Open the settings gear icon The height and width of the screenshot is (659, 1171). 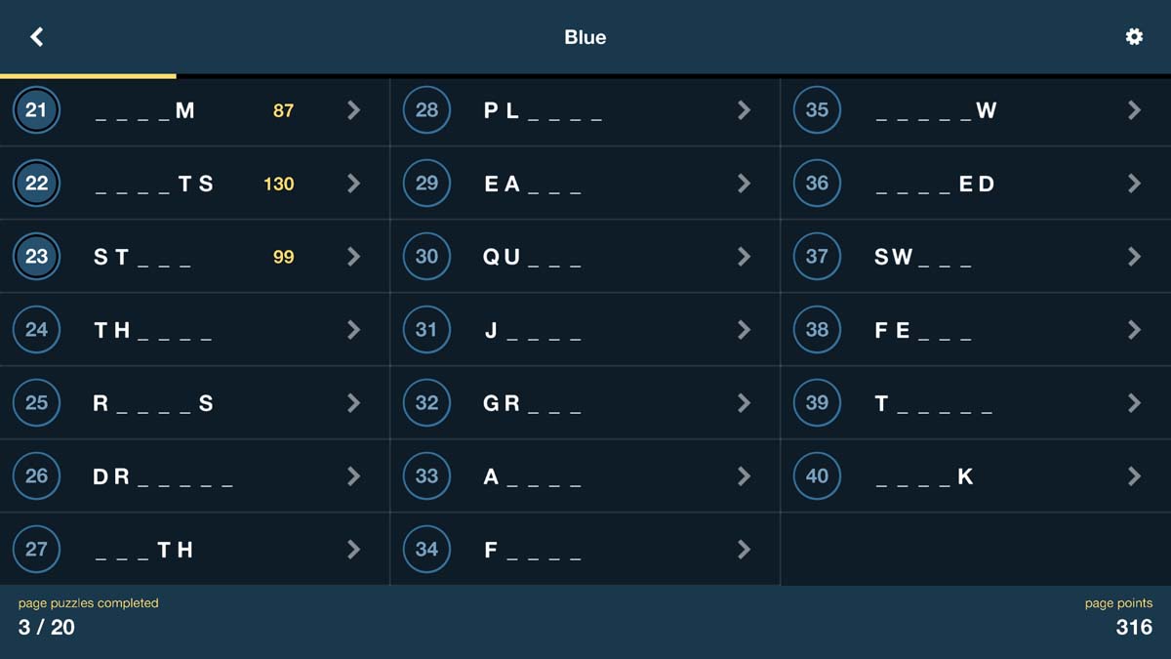1134,37
